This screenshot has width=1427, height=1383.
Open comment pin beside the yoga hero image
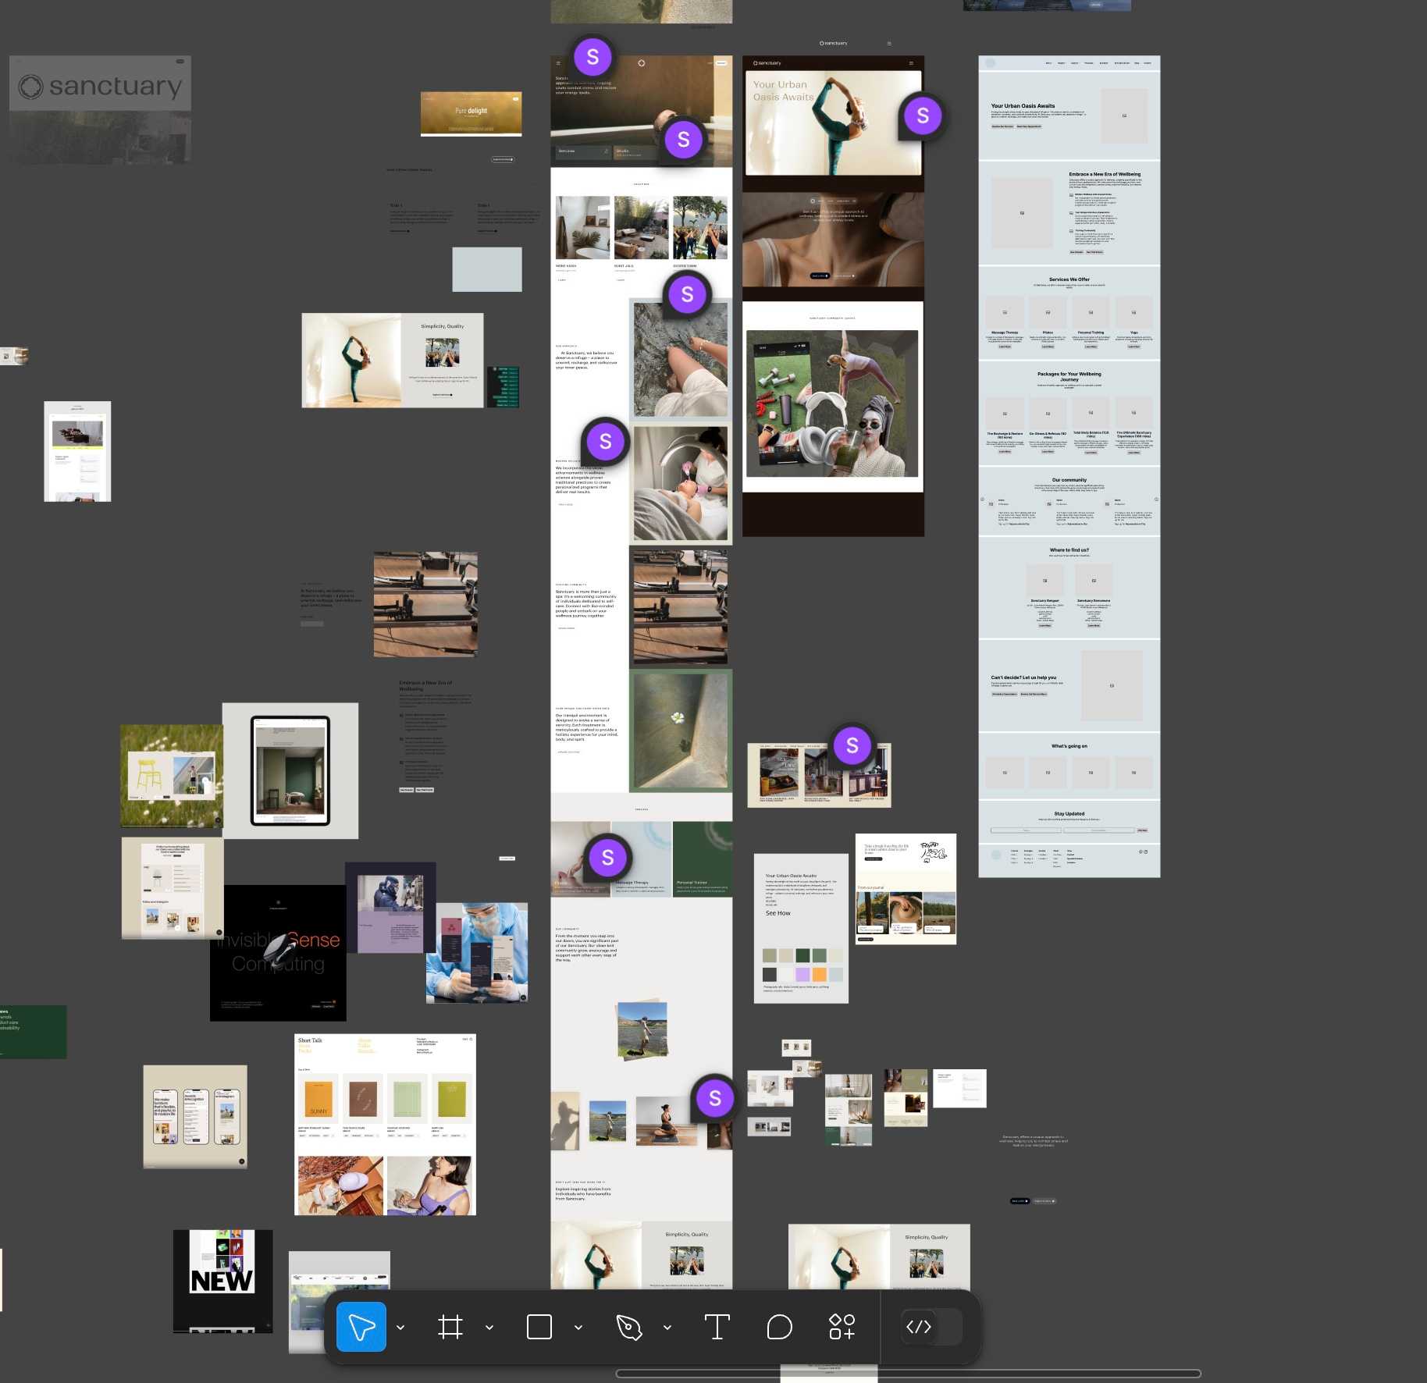922,116
